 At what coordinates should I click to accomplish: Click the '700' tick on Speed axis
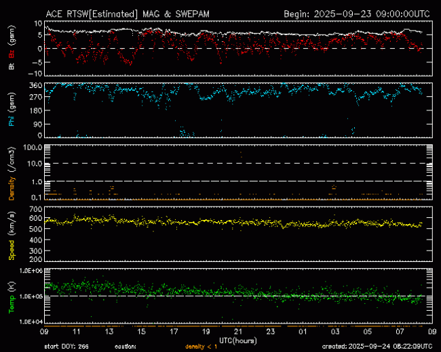click(x=36, y=209)
